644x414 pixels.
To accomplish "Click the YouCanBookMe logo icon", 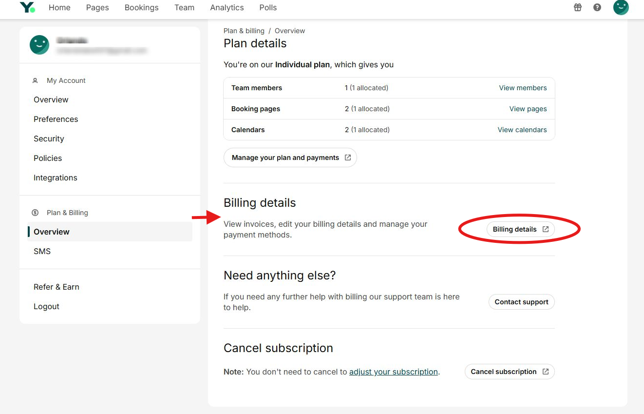I will point(27,7).
